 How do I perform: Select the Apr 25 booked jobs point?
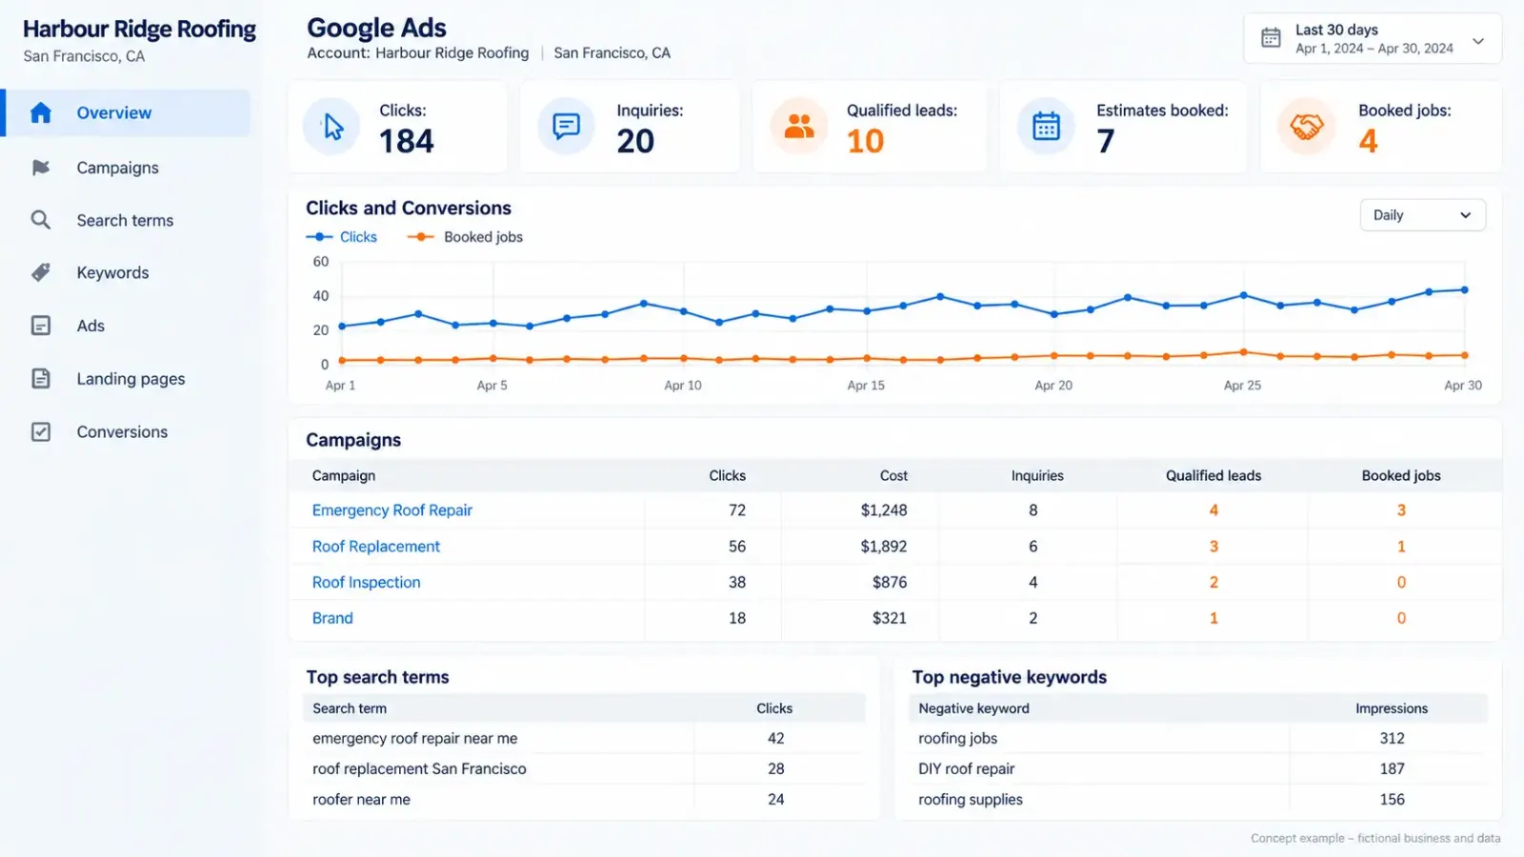(1243, 352)
